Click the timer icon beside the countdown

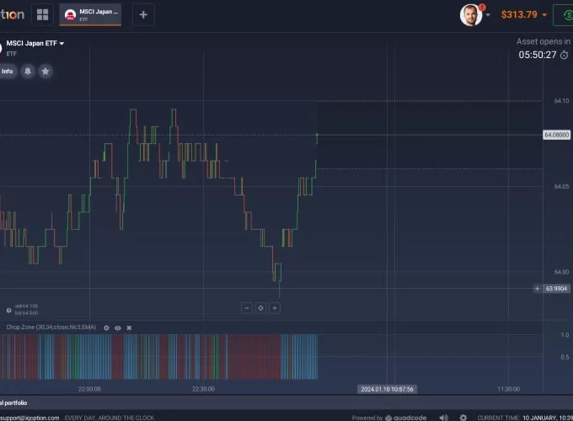pyautogui.click(x=565, y=55)
